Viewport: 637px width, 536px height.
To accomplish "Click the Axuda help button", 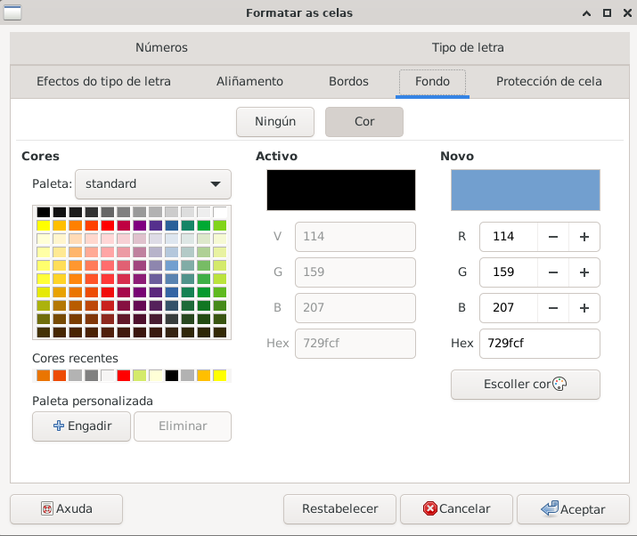I will (x=66, y=508).
